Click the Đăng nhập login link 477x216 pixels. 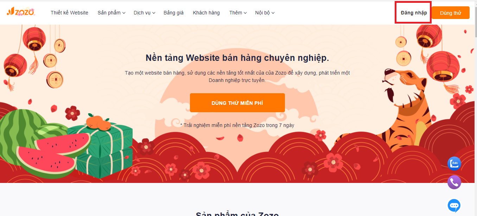click(414, 13)
